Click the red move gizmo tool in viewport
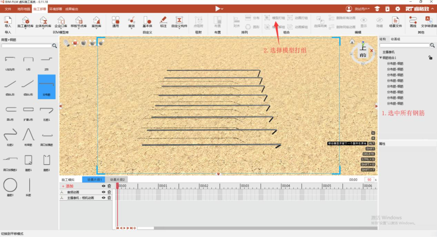This screenshot has width=437, height=237. 75,43
